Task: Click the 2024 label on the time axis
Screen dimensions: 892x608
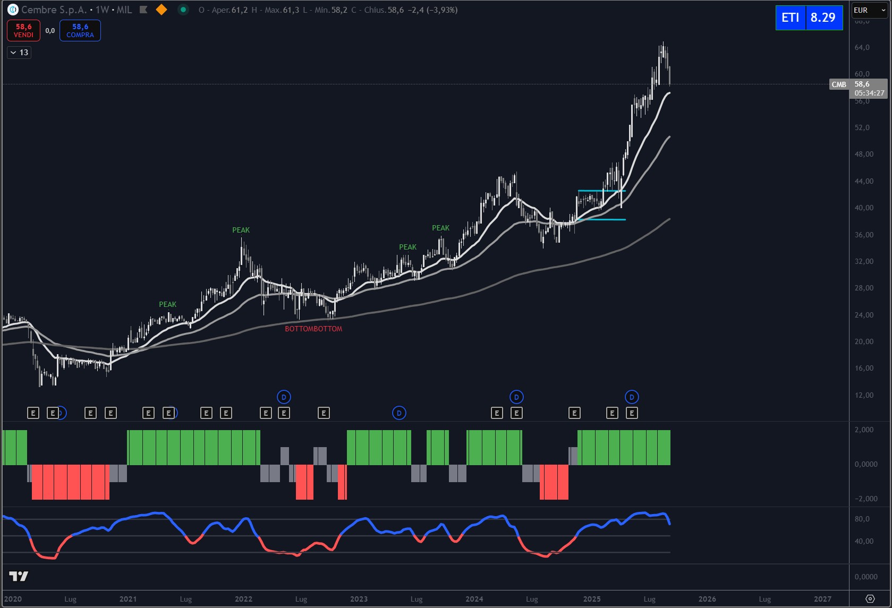Action: 474,599
